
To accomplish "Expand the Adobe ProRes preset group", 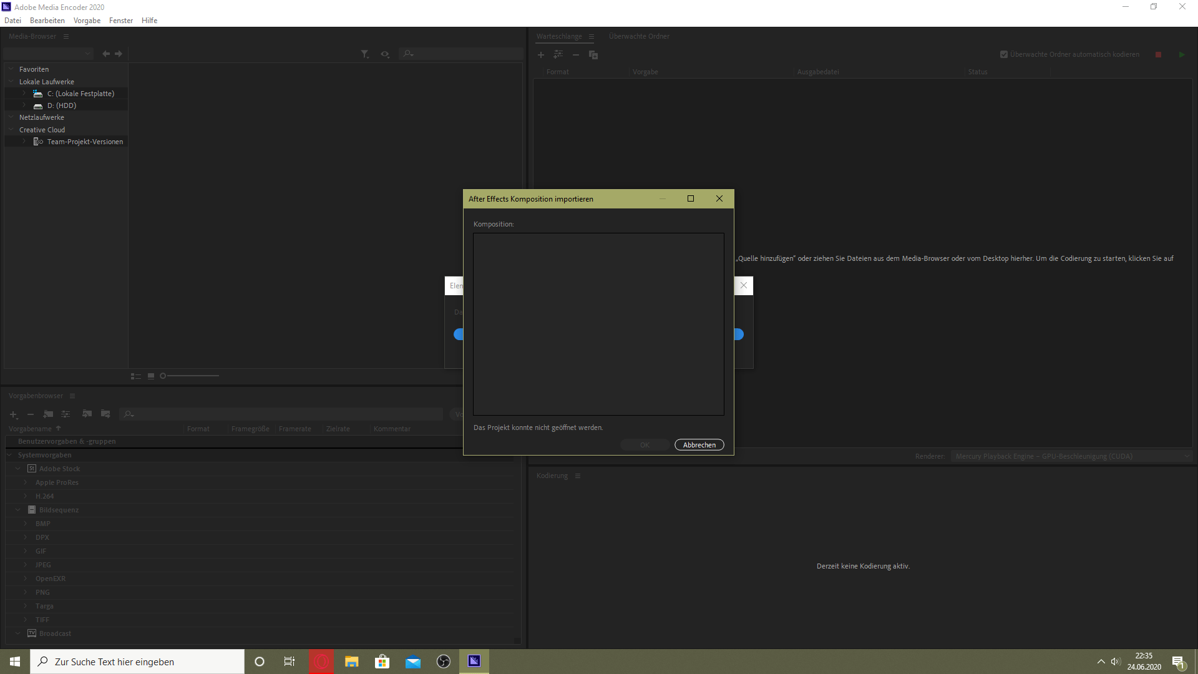I will 24,482.
